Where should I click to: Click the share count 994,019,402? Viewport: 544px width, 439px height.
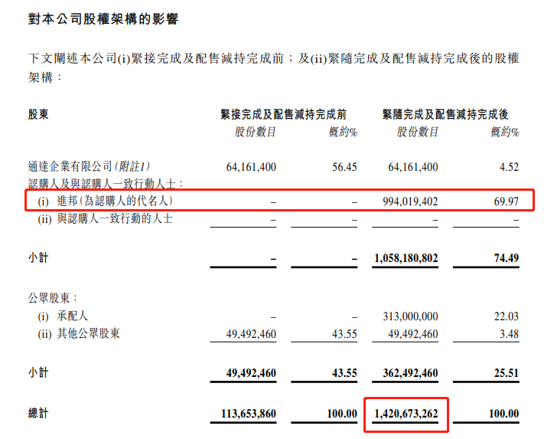(410, 201)
